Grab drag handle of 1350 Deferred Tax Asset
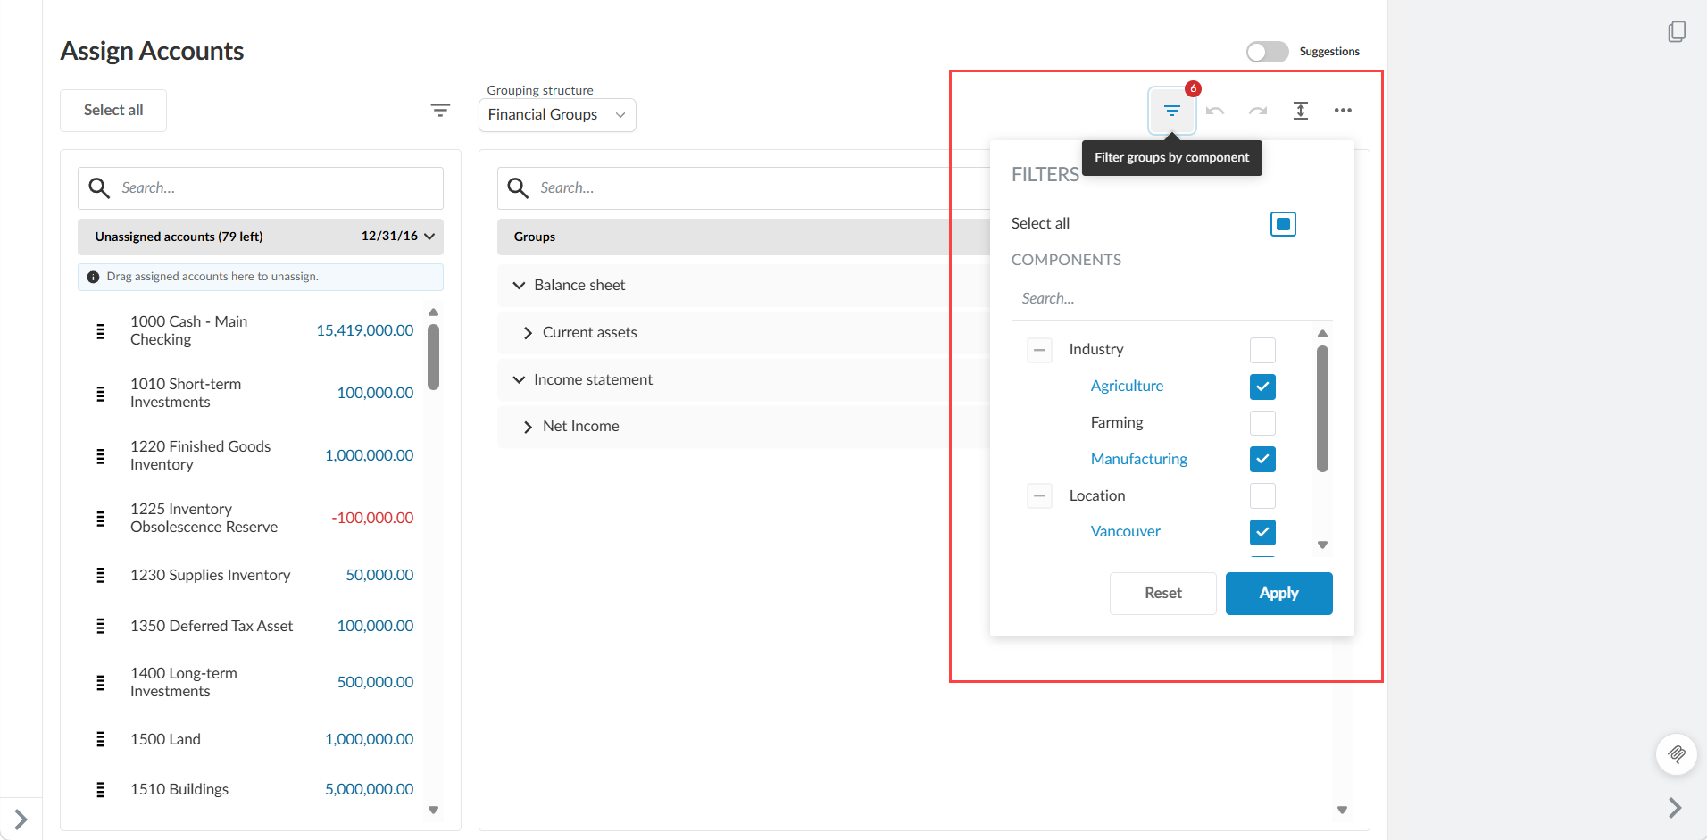 100,626
